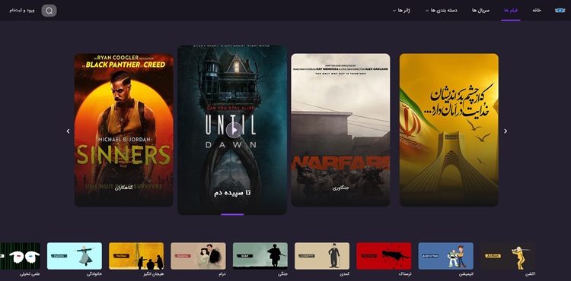Screen dimensions: 571x281
Task: Click the purple slide indicator bar
Action: (232, 215)
